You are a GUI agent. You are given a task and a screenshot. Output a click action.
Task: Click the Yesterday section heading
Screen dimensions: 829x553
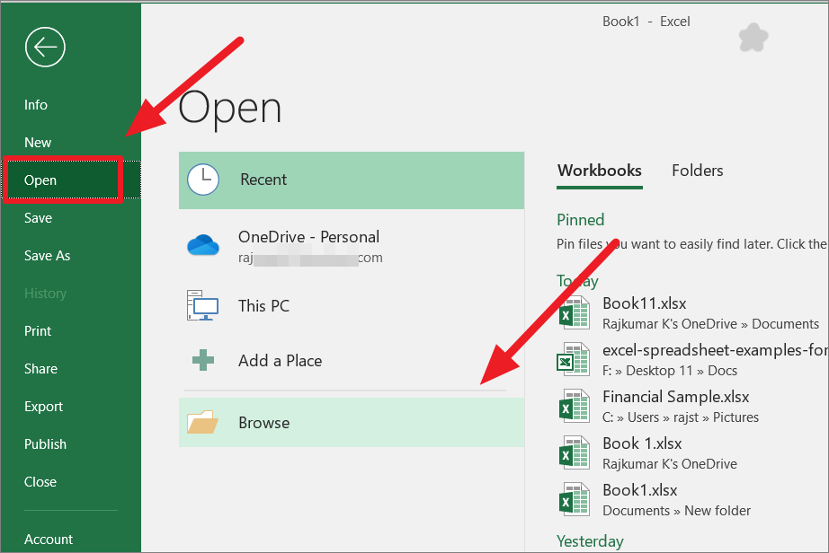coord(590,541)
